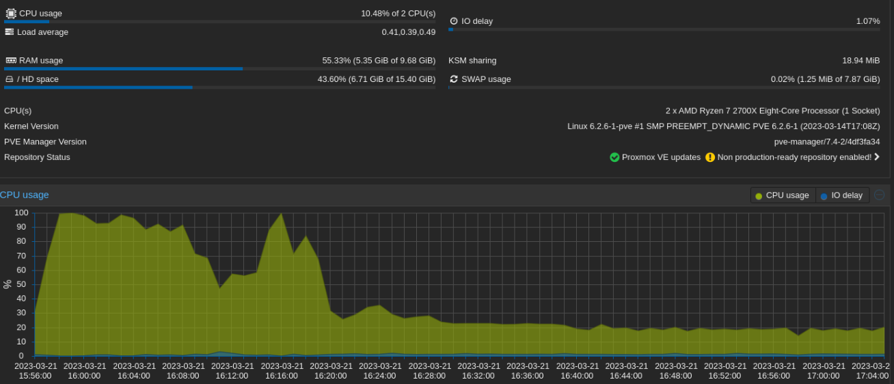The height and width of the screenshot is (384, 894).
Task: Click the KSM sharing label
Action: click(x=472, y=60)
